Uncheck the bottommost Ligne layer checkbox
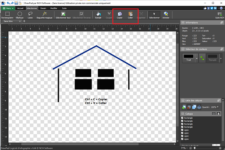Image resolution: width=225 pixels, height=150 pixels. coord(182,139)
